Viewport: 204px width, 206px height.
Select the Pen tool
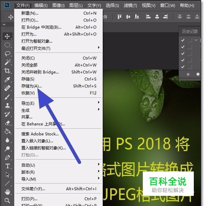pos(7,157)
